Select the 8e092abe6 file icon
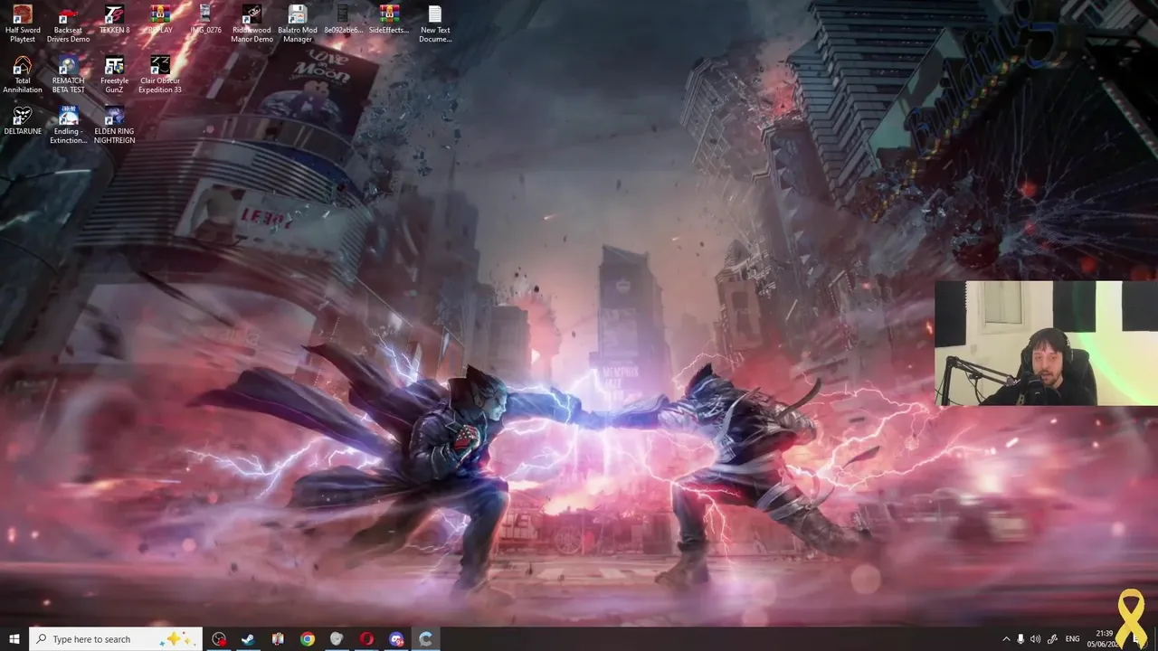 coord(343,20)
